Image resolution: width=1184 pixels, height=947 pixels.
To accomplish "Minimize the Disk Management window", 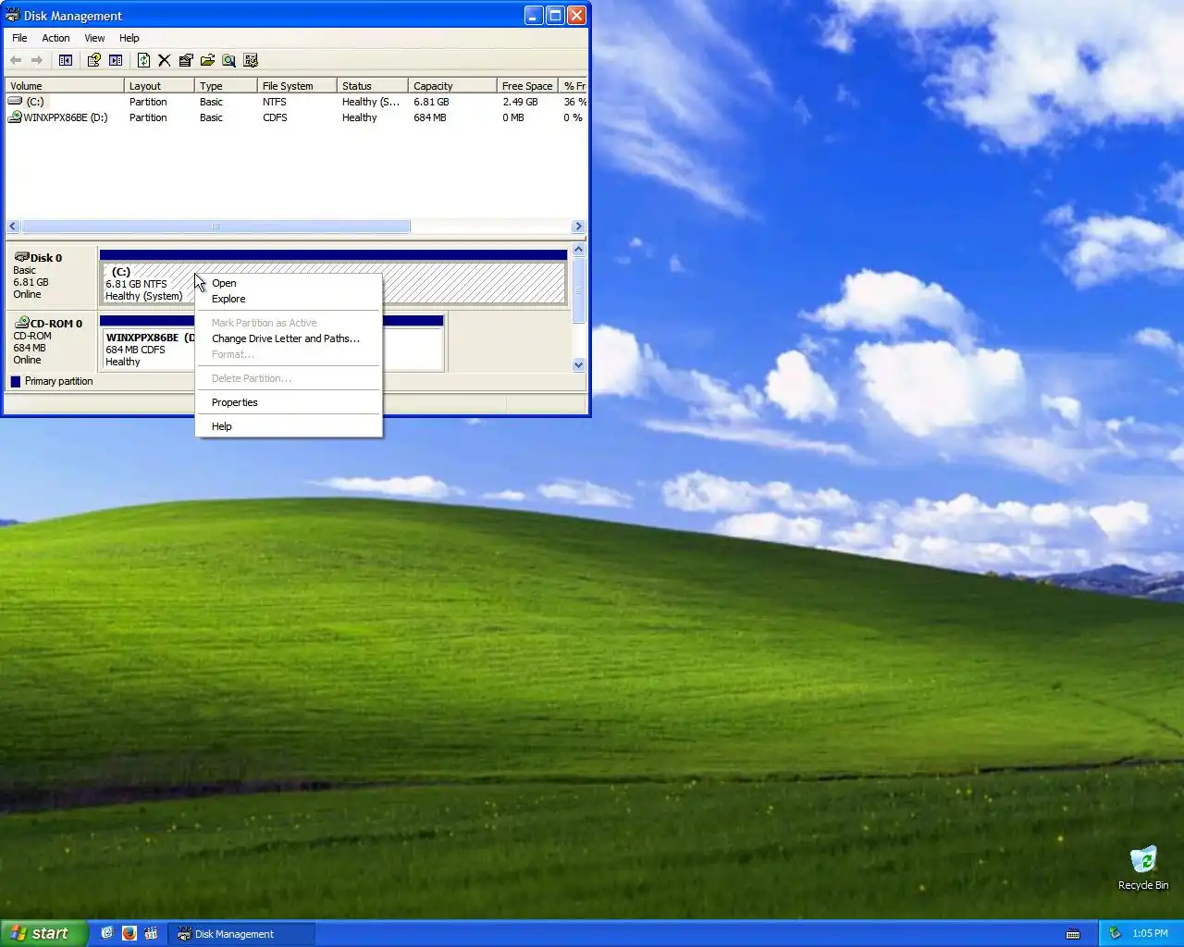I will (534, 15).
